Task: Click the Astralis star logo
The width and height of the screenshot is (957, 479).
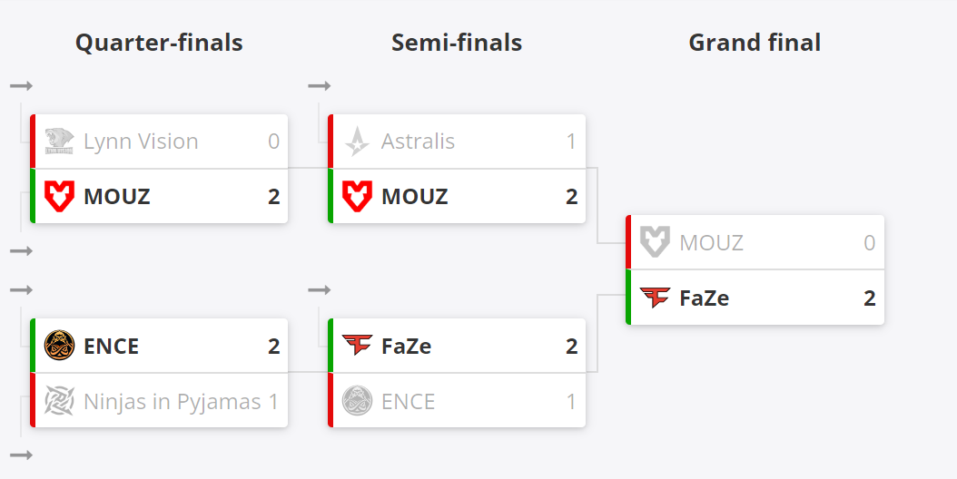Action: [357, 141]
